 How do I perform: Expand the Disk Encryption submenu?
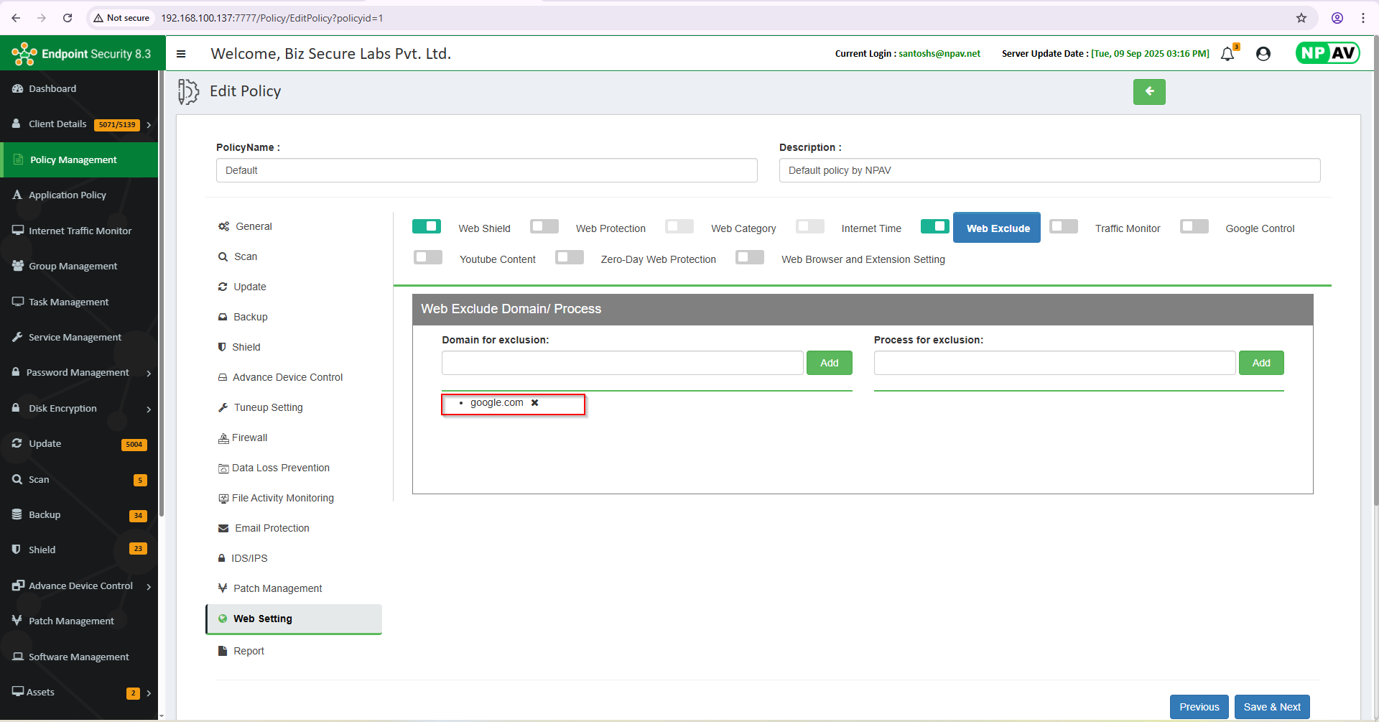[x=149, y=409]
